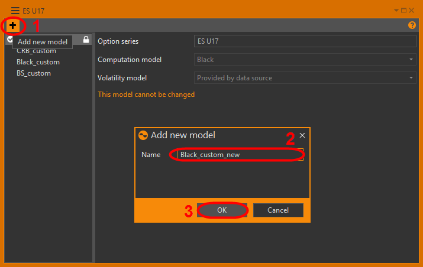Cancel the Add new model dialog
Screen dimensions: 423x267
(278, 210)
